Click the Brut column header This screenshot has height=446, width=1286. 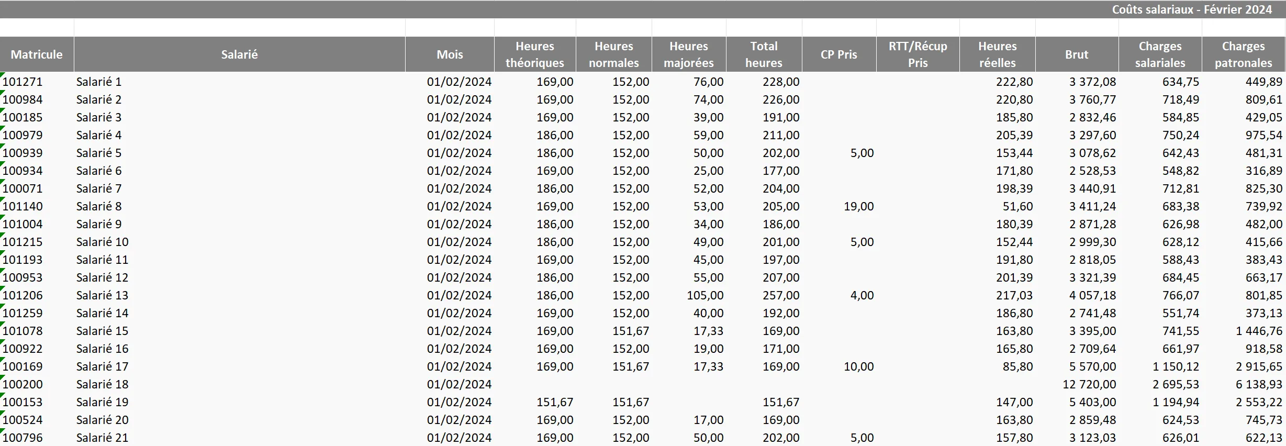tap(1077, 54)
